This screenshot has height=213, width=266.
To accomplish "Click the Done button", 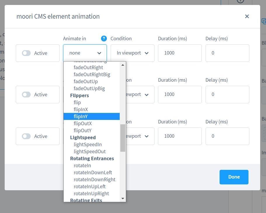I will [x=234, y=177].
